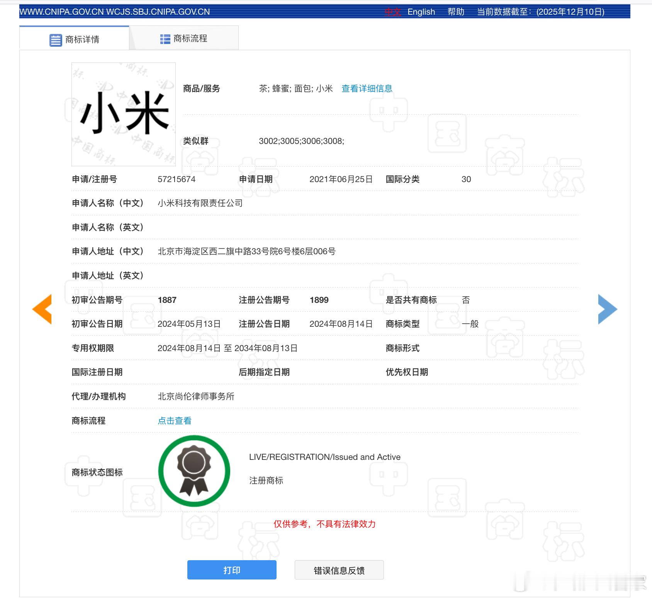652x598 pixels.
Task: Switch to the 商标详情 tab
Action: pyautogui.click(x=74, y=38)
